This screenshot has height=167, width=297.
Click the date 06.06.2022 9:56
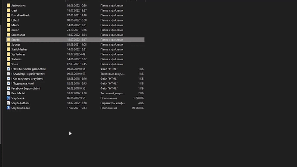point(76,98)
